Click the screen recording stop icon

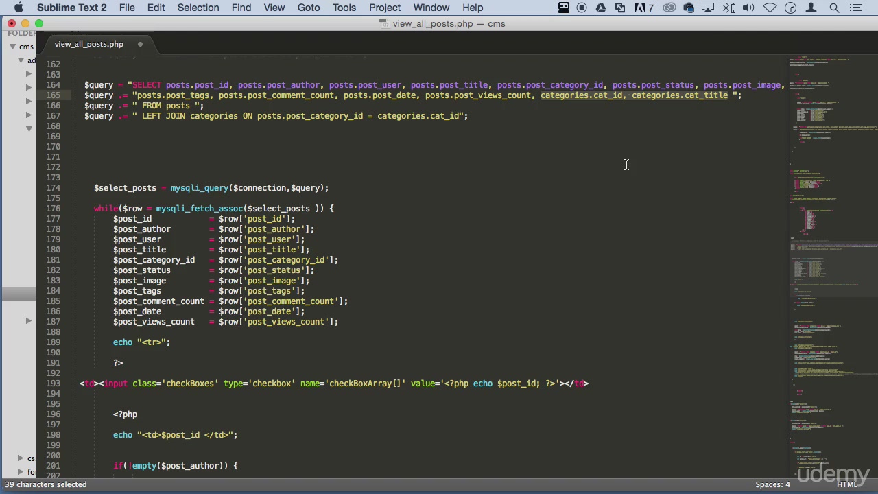point(582,8)
